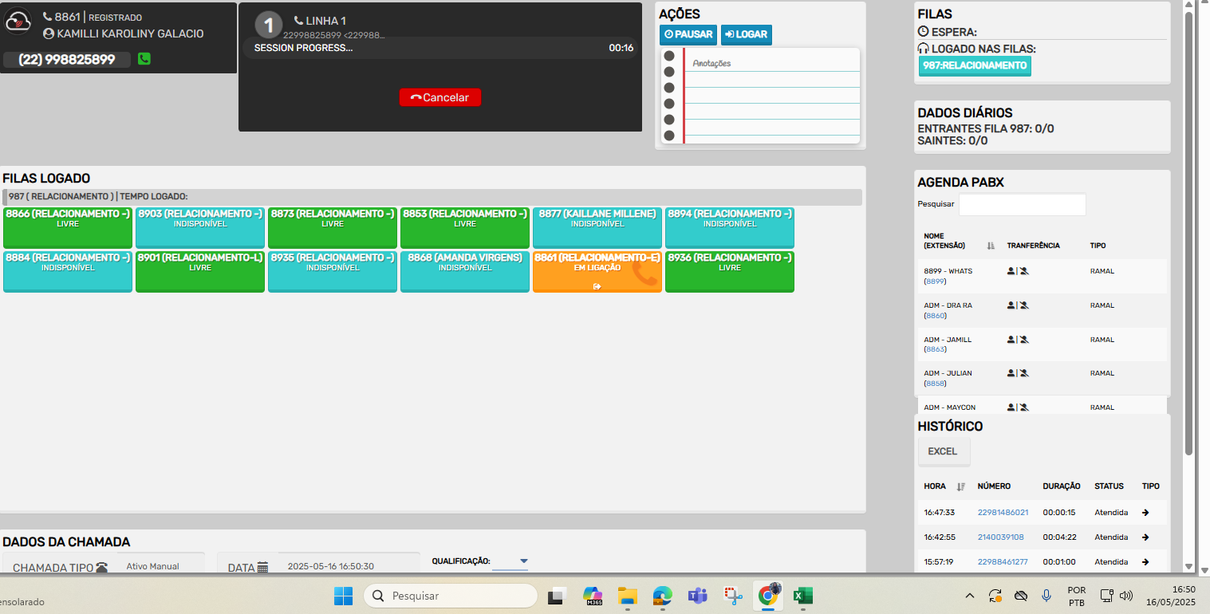Open extension link 8860 in Agenda PABX
This screenshot has height=614, width=1210.
935,316
